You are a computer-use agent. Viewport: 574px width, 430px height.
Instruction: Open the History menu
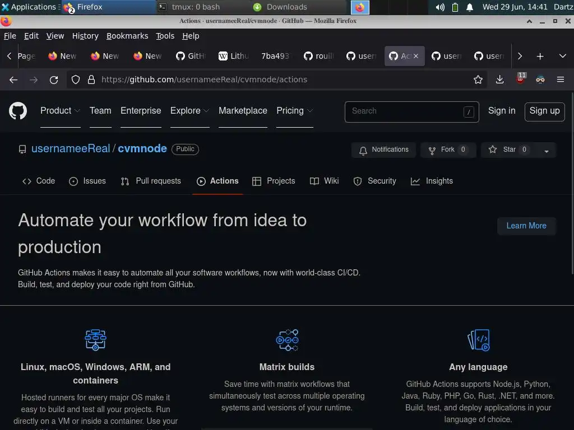click(85, 36)
